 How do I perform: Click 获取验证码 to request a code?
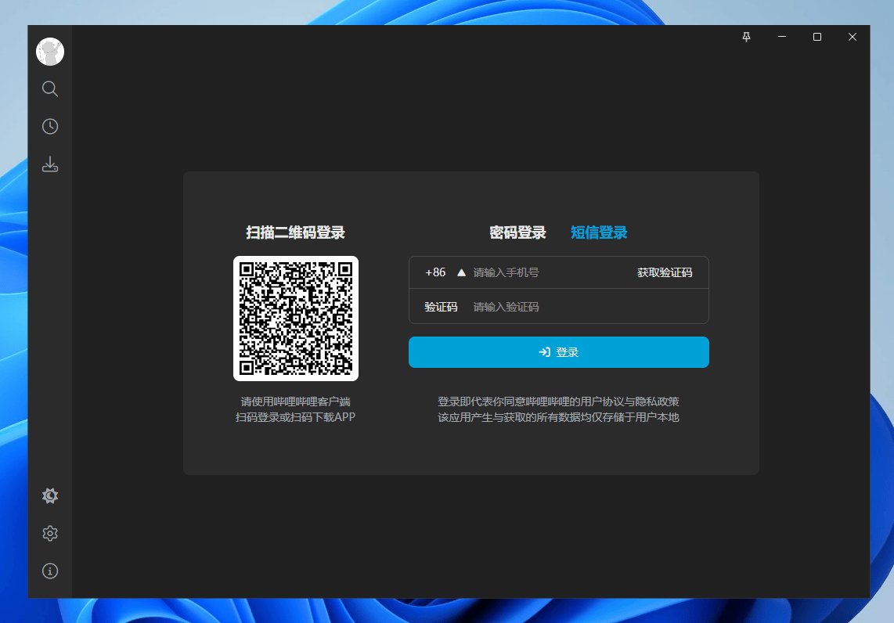point(665,272)
